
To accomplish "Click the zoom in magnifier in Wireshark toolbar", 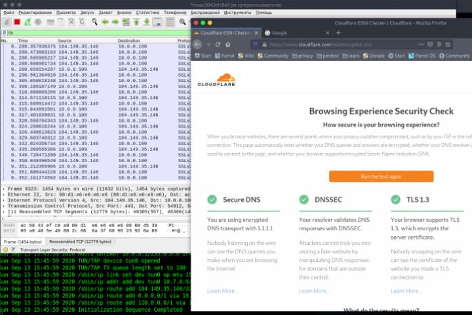I will tap(182, 22).
